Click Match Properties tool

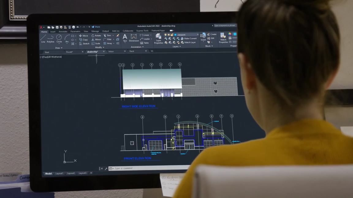(223, 38)
